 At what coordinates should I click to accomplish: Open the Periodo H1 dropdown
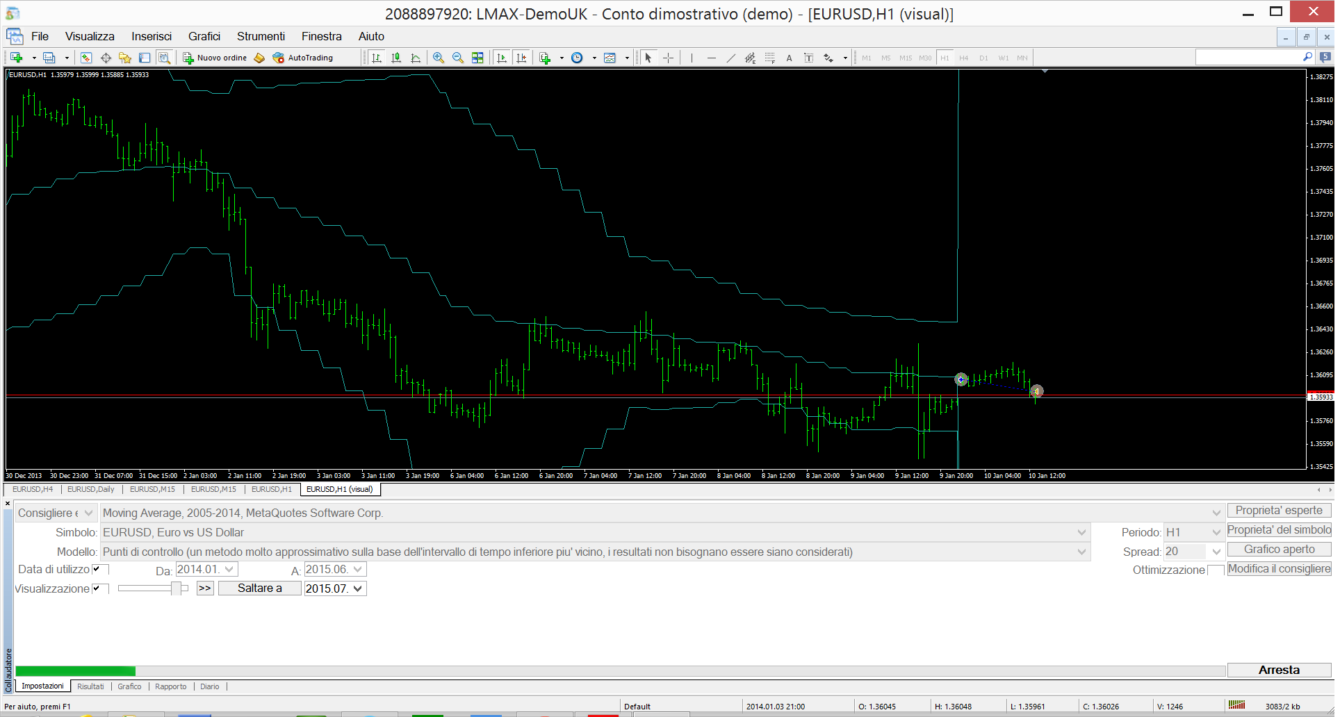1216,532
